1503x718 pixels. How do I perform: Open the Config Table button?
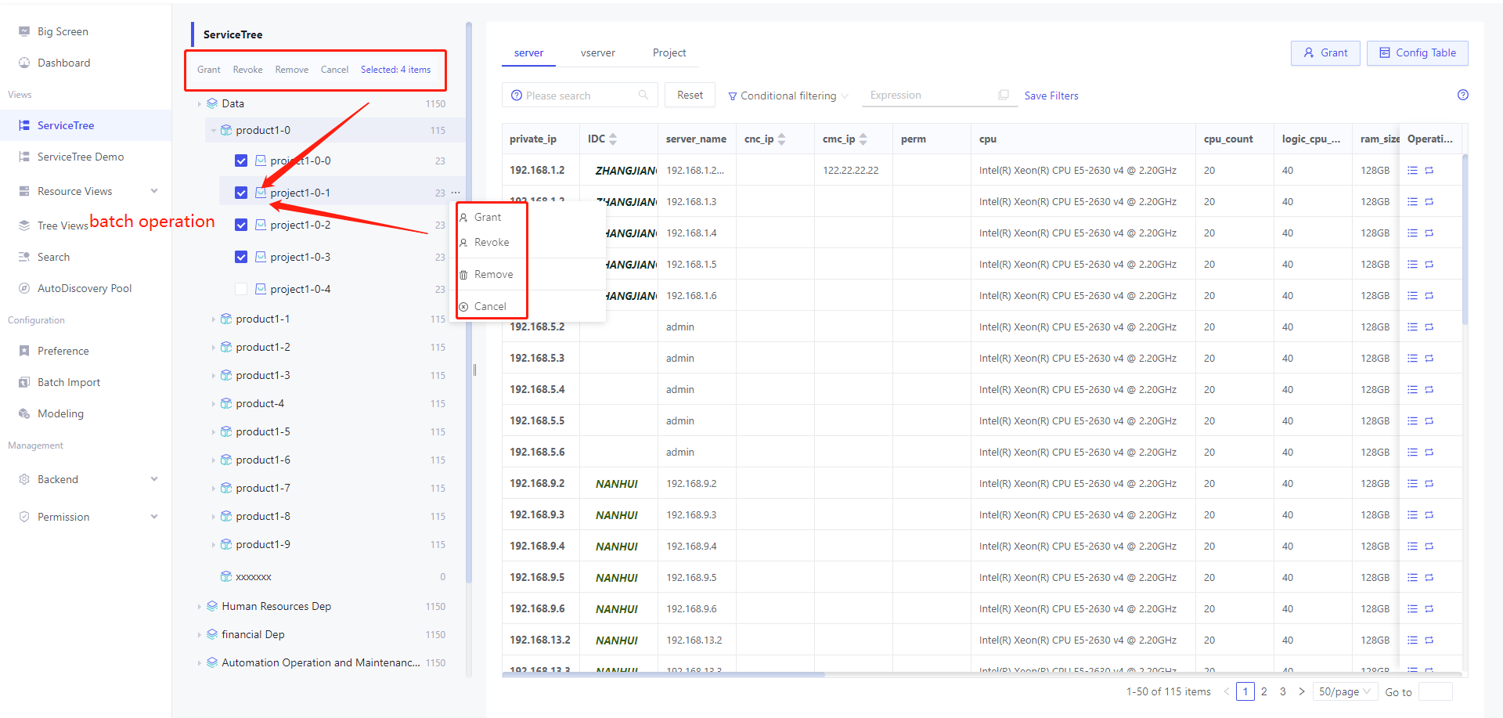1418,52
